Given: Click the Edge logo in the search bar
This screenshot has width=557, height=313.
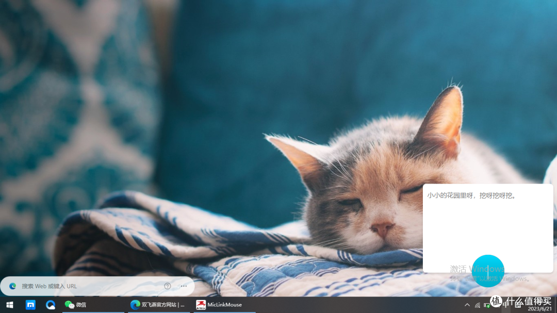Looking at the screenshot, I should pos(13,286).
